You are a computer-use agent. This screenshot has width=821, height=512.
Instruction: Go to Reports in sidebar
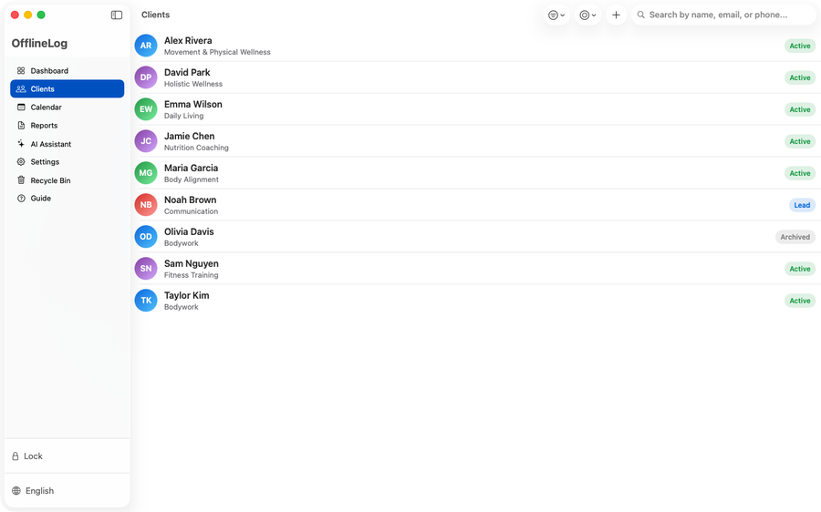coord(67,126)
